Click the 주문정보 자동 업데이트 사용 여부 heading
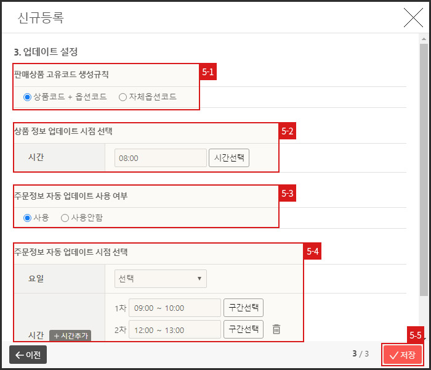The height and width of the screenshot is (370, 431). (x=71, y=195)
